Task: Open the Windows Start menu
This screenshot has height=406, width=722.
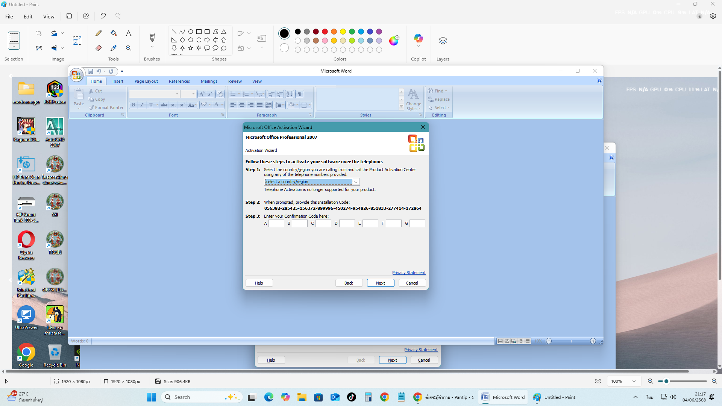Action: (151, 397)
